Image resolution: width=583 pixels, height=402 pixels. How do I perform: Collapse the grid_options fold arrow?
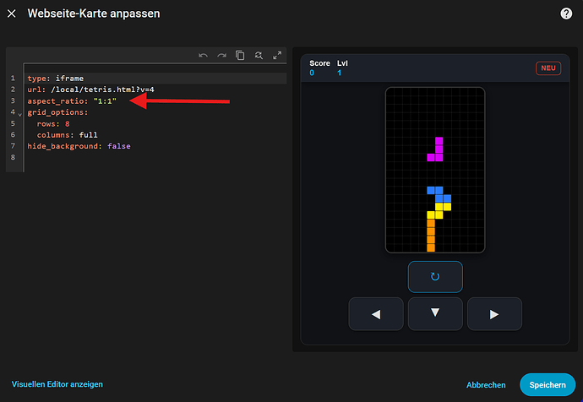(x=20, y=114)
